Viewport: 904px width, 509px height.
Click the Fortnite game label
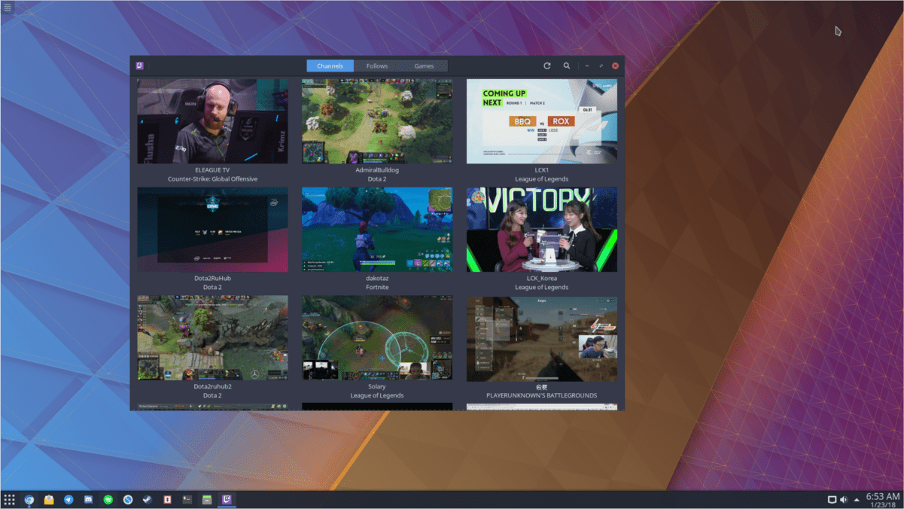point(377,287)
